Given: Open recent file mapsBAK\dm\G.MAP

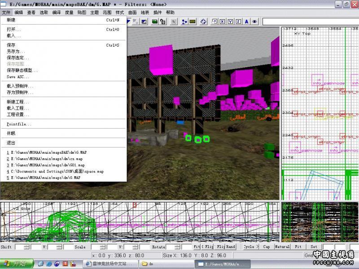Looking at the screenshot, I should (63, 152).
